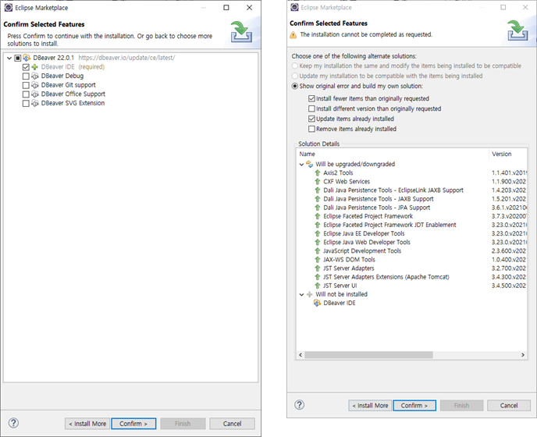Click the upgrade arrow icon for JavaScript Development Tools
Viewport: 537px width, 437px height.
click(318, 251)
